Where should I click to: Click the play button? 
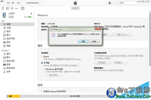pyautogui.click(x=13, y=3)
